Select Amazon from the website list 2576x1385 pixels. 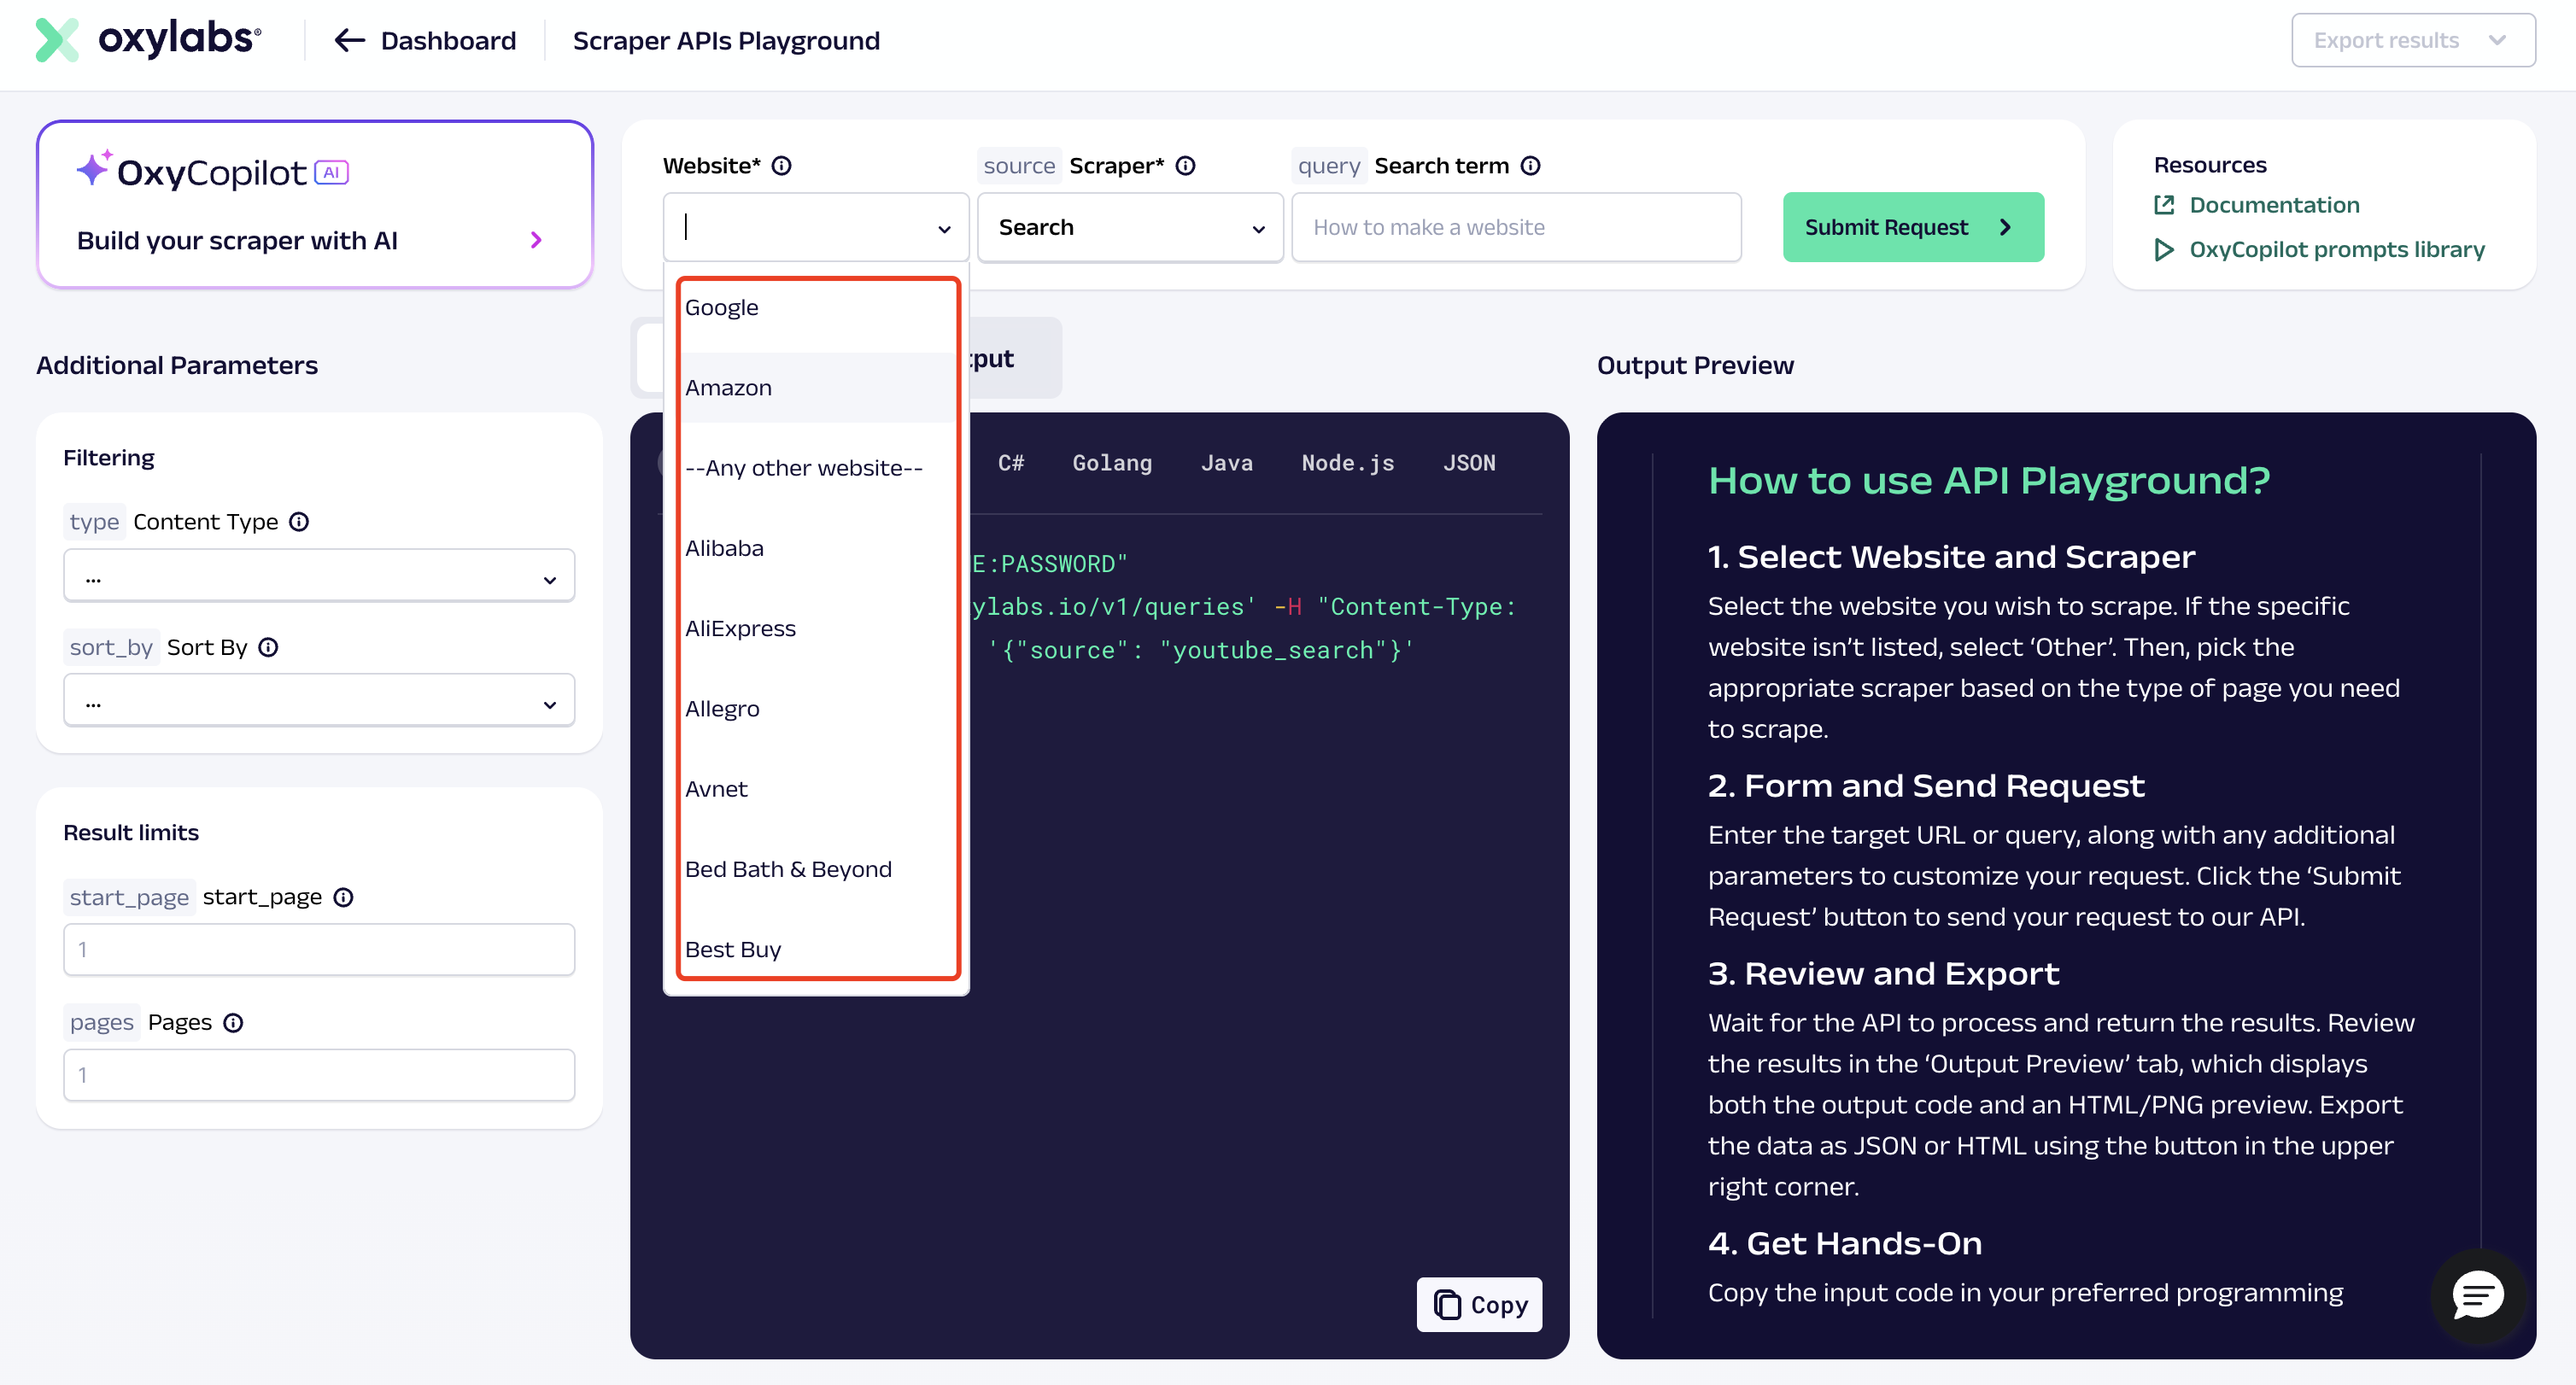point(729,388)
